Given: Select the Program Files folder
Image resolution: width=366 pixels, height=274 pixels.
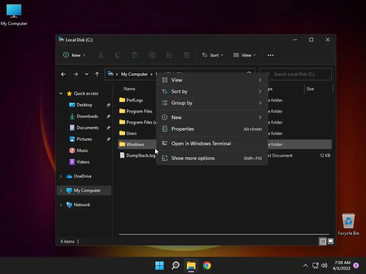Looking at the screenshot, I should coord(139,111).
